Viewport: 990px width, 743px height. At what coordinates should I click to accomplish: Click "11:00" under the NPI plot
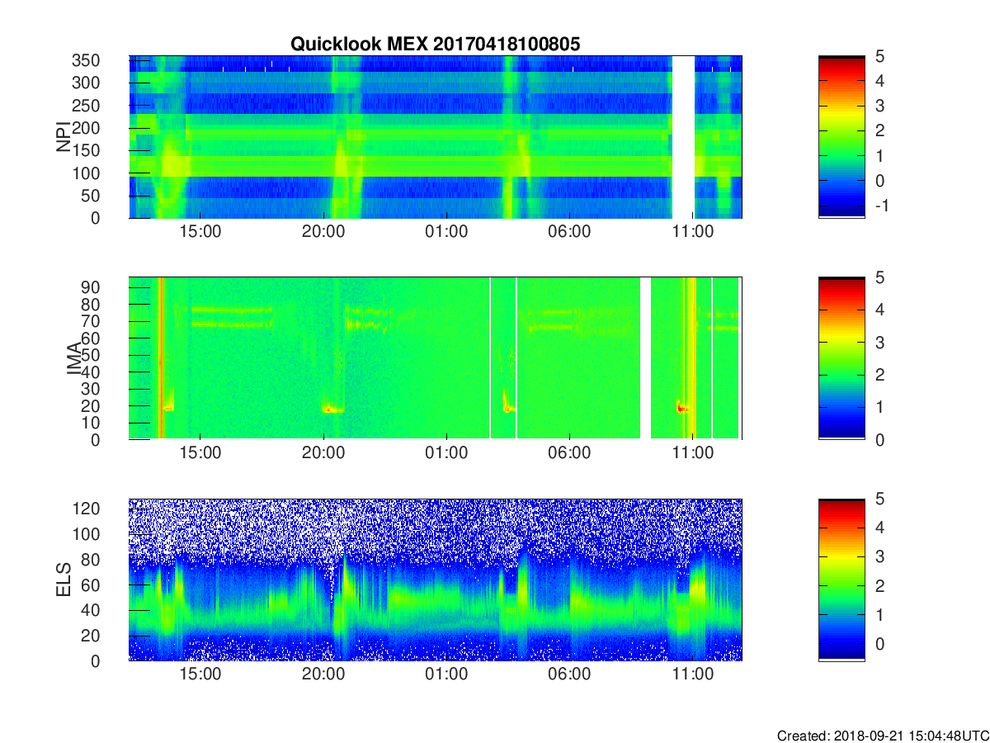(x=693, y=232)
